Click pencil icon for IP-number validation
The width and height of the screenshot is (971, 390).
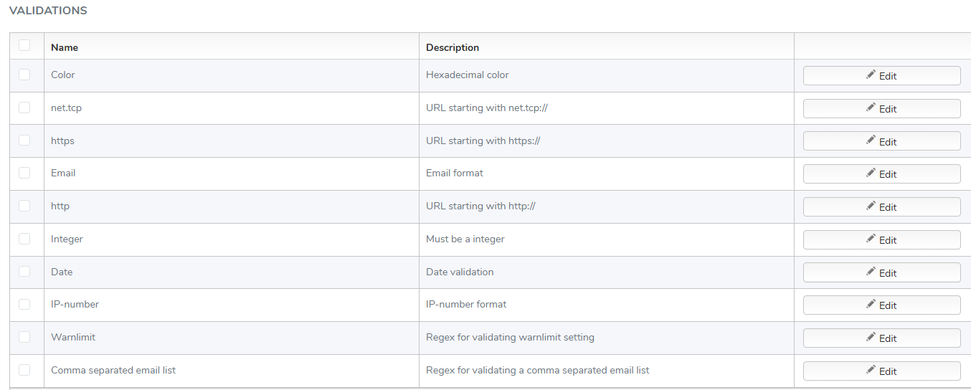871,304
